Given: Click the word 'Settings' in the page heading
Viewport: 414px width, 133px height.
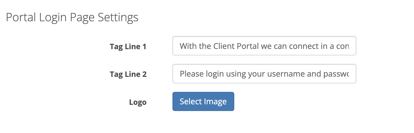Looking at the screenshot, I should click(118, 18).
